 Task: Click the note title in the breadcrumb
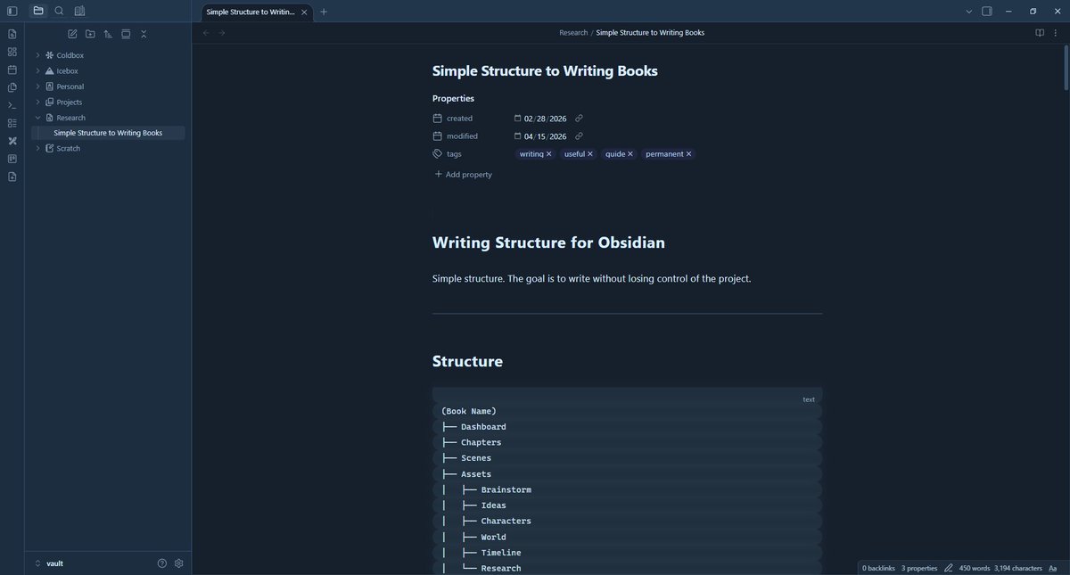tap(650, 33)
